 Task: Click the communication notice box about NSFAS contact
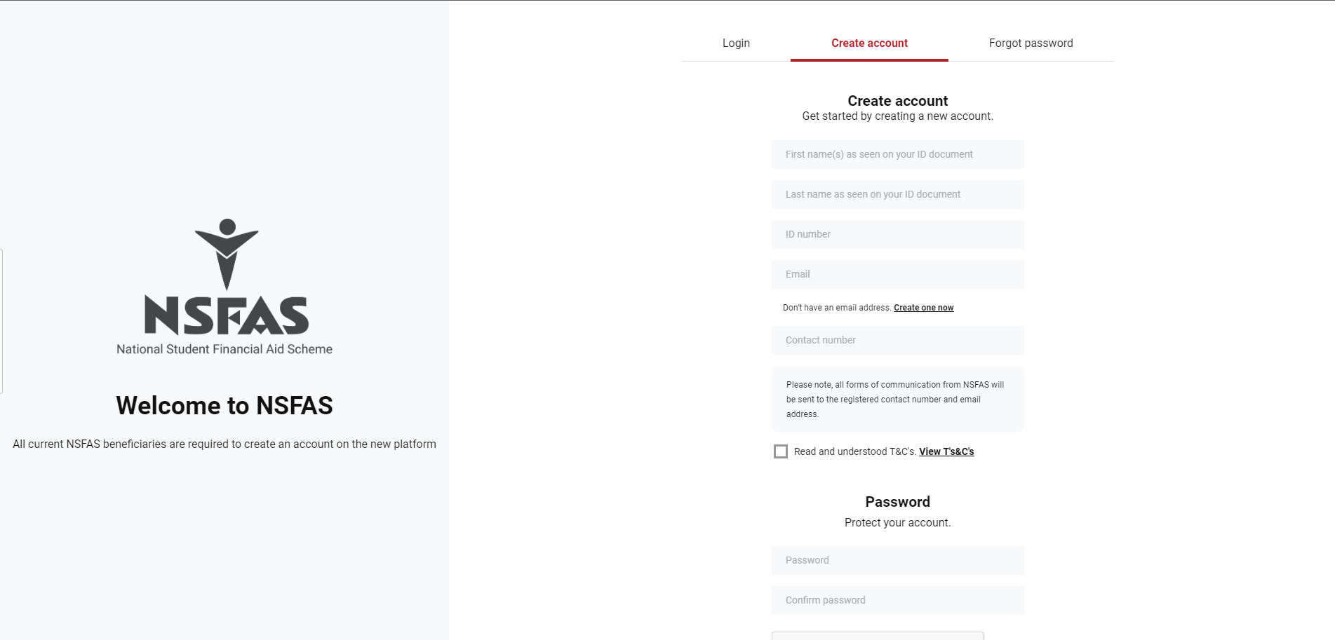(897, 399)
